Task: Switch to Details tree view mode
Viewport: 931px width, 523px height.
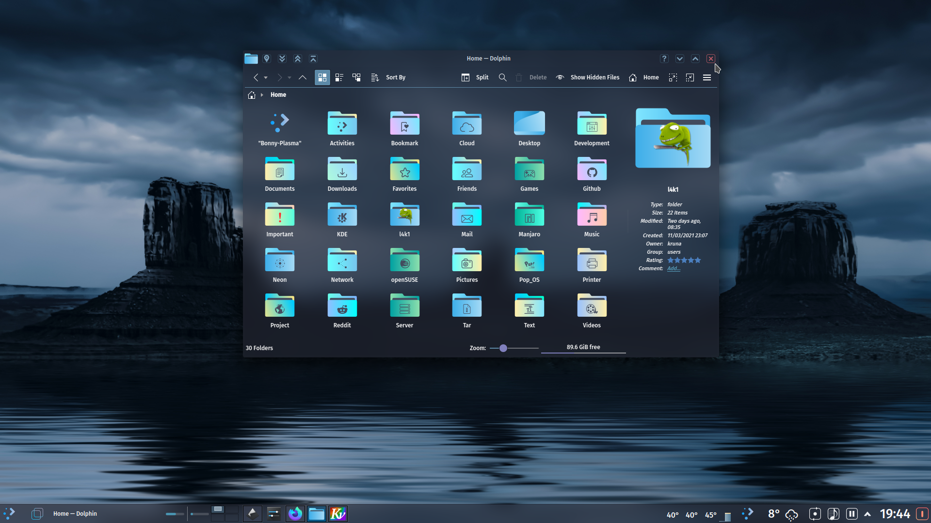Action: point(356,77)
